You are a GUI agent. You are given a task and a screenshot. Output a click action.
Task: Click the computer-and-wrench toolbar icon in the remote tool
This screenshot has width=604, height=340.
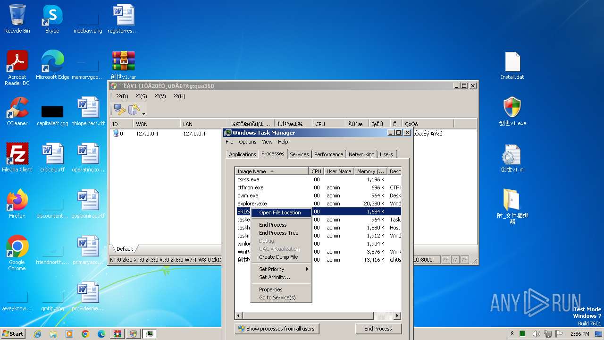[120, 110]
